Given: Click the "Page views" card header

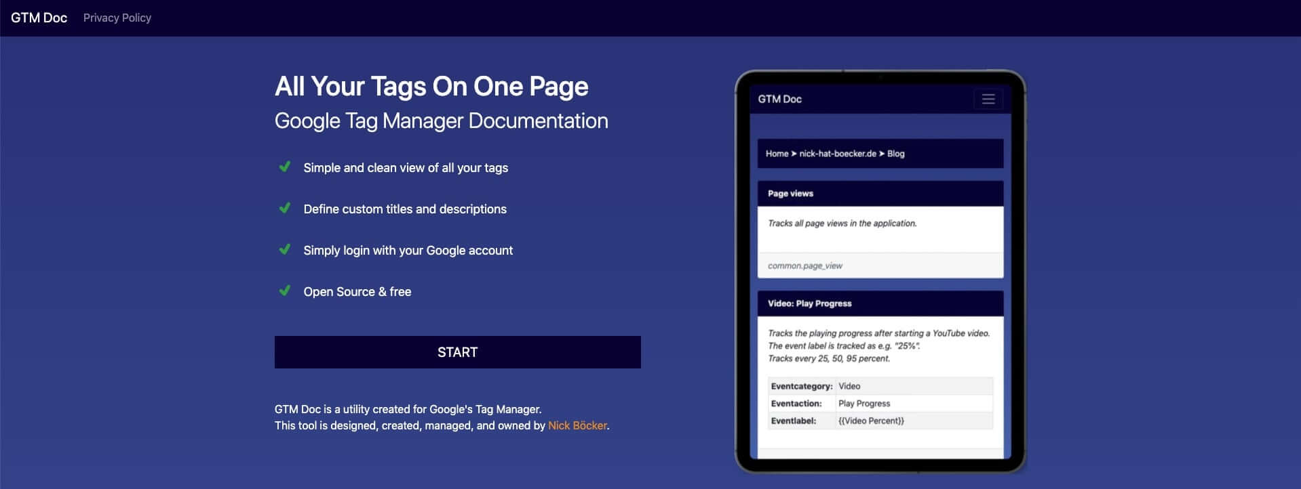Looking at the screenshot, I should [x=880, y=194].
